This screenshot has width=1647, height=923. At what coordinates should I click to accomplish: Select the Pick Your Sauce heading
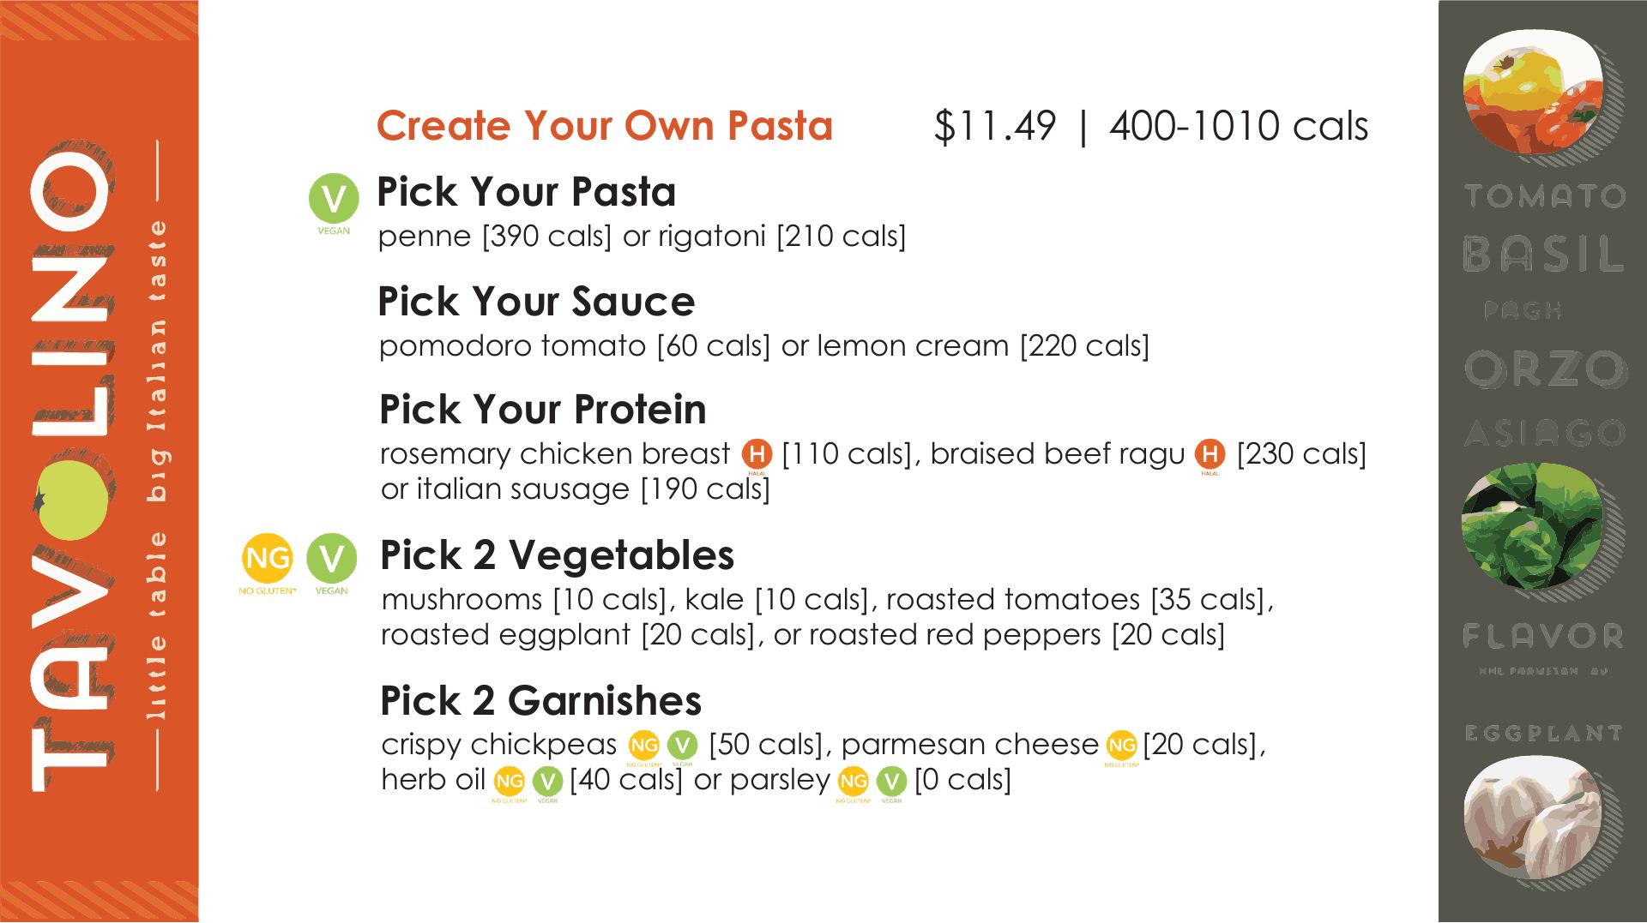(536, 302)
